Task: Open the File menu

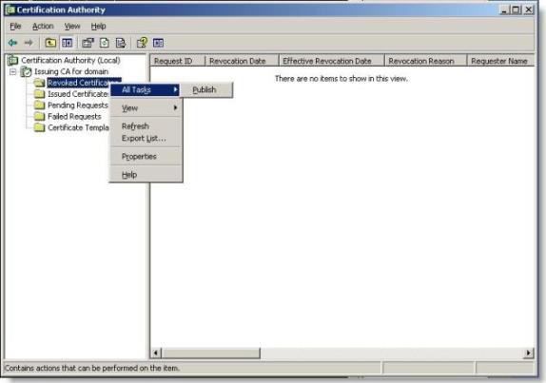Action: [x=15, y=26]
